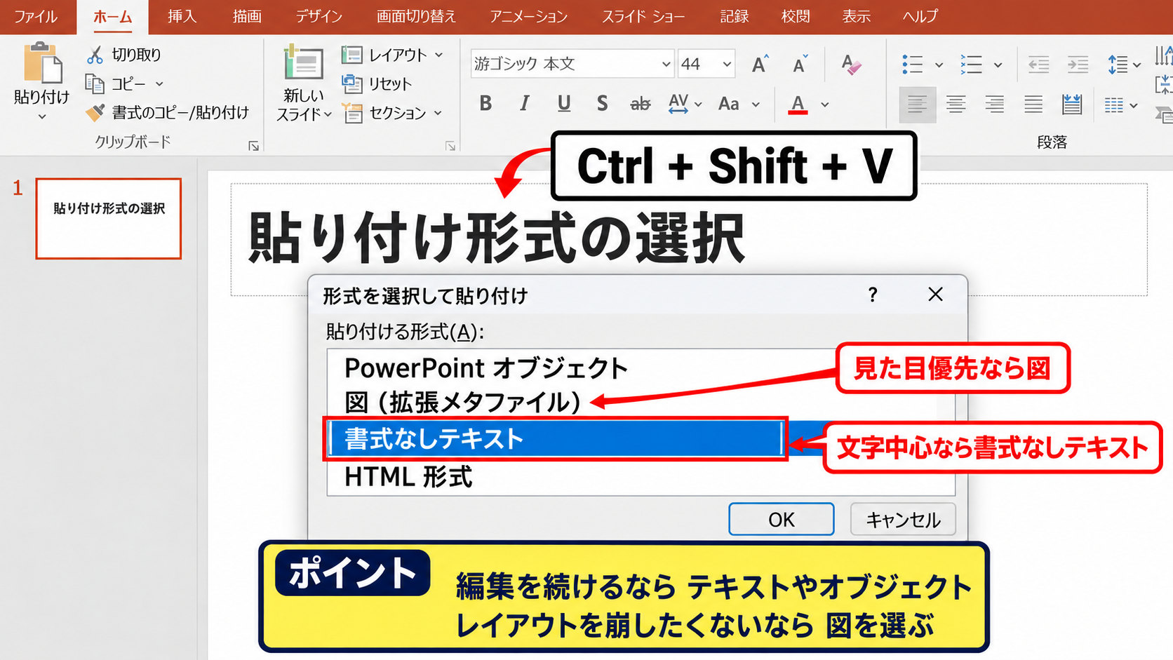Click the Paste clipboard icon
This screenshot has width=1173, height=660.
(42, 63)
